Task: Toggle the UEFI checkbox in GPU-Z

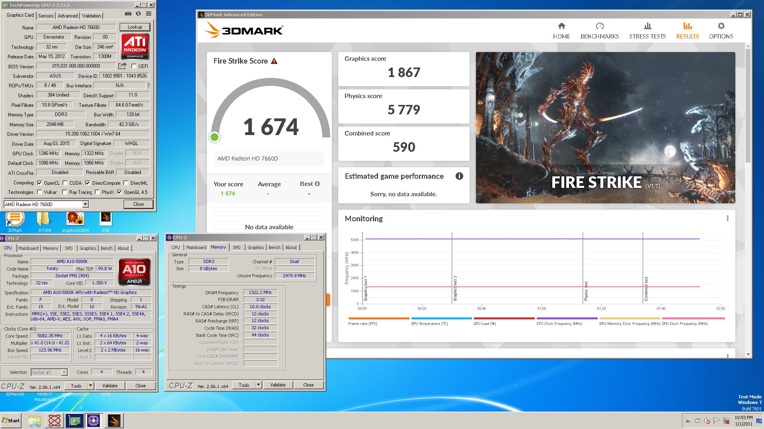Action: point(134,66)
